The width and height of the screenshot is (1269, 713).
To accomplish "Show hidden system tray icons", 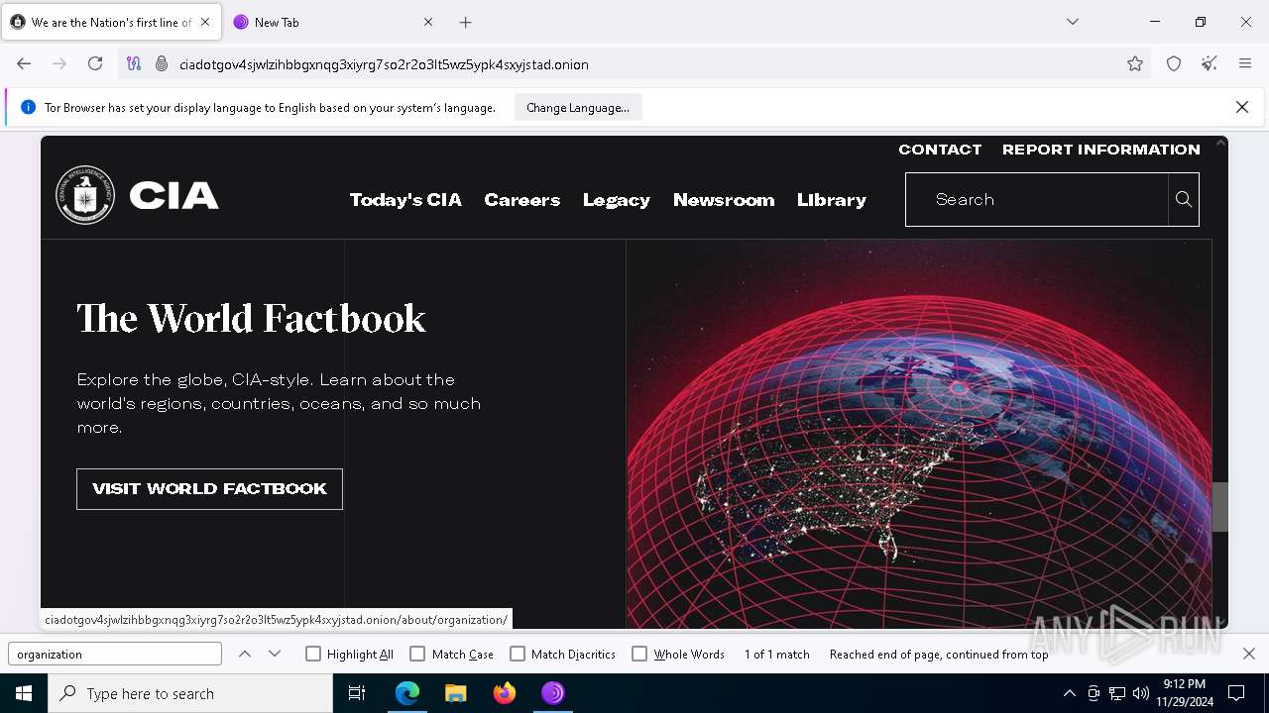I will pyautogui.click(x=1069, y=693).
